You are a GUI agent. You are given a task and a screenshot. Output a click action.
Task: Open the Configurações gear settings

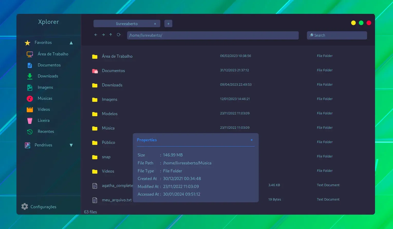click(39, 207)
